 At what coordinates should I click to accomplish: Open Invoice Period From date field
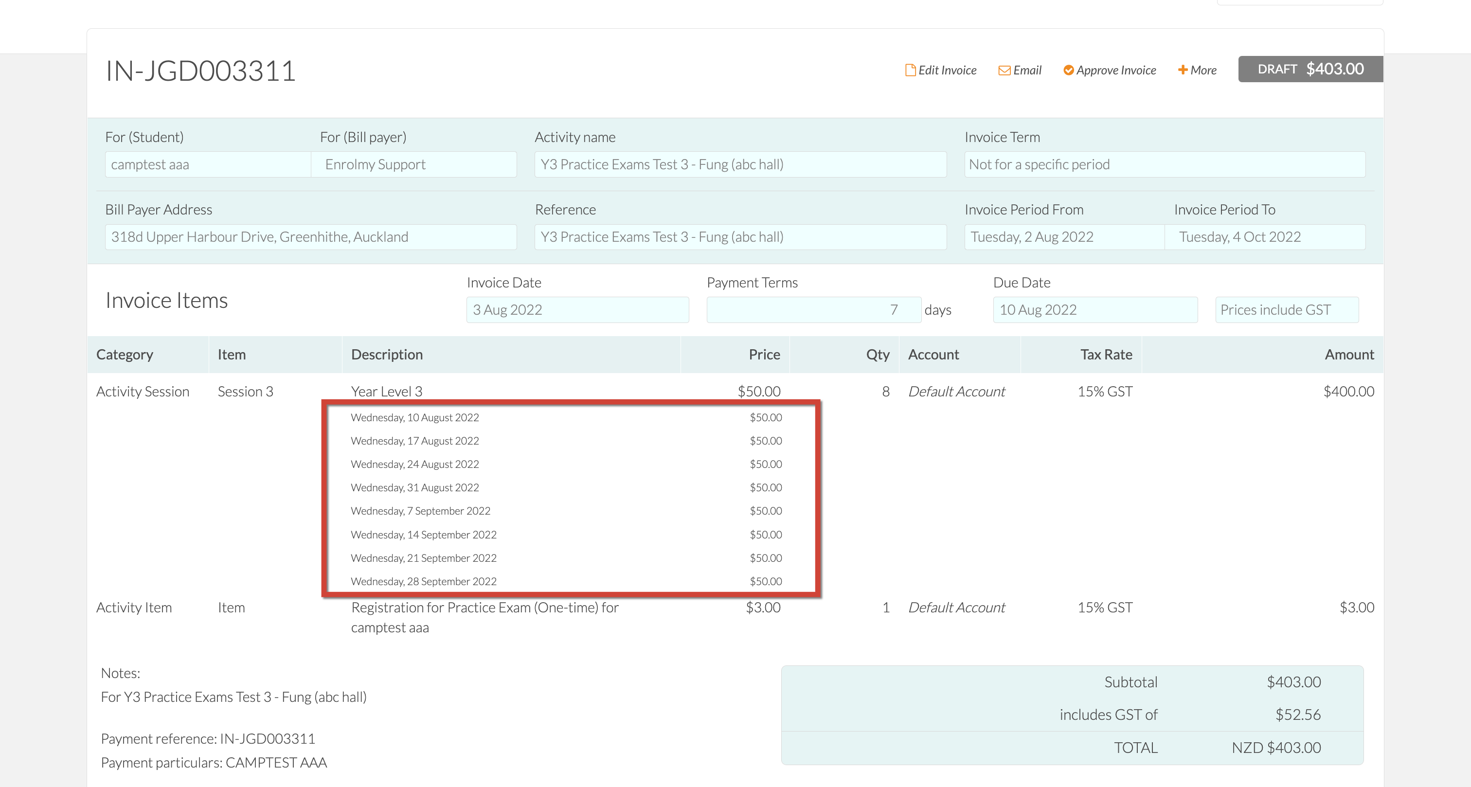pos(1064,237)
